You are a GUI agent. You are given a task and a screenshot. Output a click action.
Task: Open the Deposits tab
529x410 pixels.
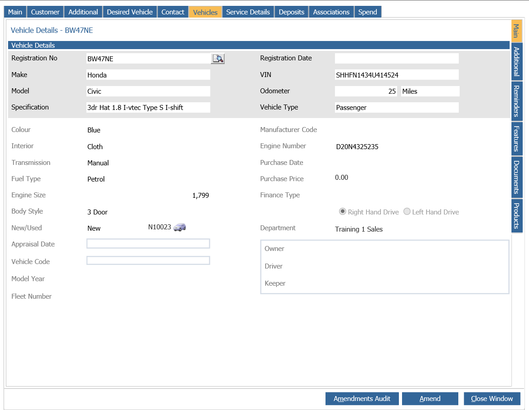pos(291,12)
